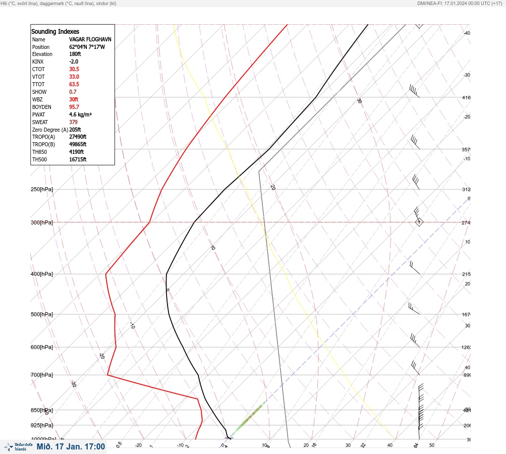Click the TH850 value 4190ft
Viewport: 506px width, 454px height.
click(77, 152)
